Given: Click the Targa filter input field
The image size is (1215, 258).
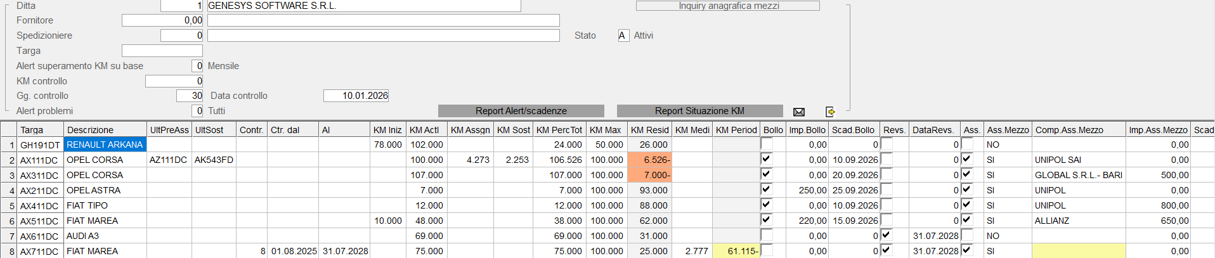Looking at the screenshot, I should click(162, 51).
